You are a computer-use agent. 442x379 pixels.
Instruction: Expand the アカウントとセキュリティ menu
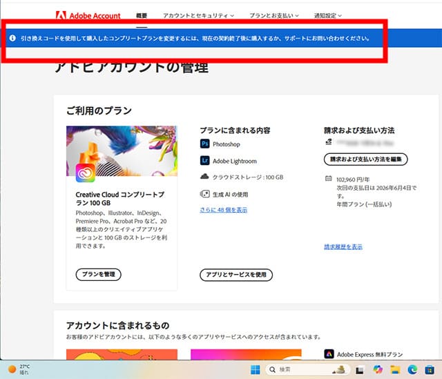(198, 16)
